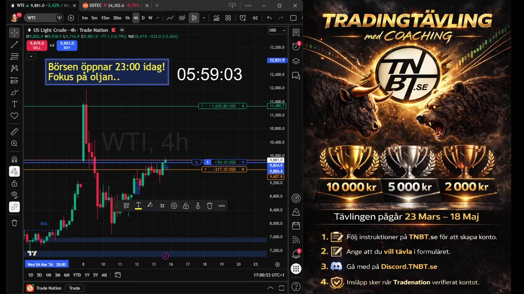Open the 17:00:53 UTC+1 timezone menu

[x=269, y=275]
